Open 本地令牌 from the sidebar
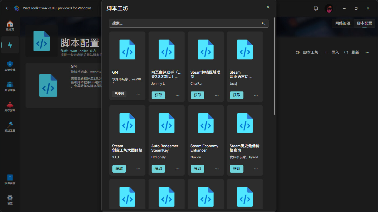This screenshot has width=378, height=212. click(10, 66)
